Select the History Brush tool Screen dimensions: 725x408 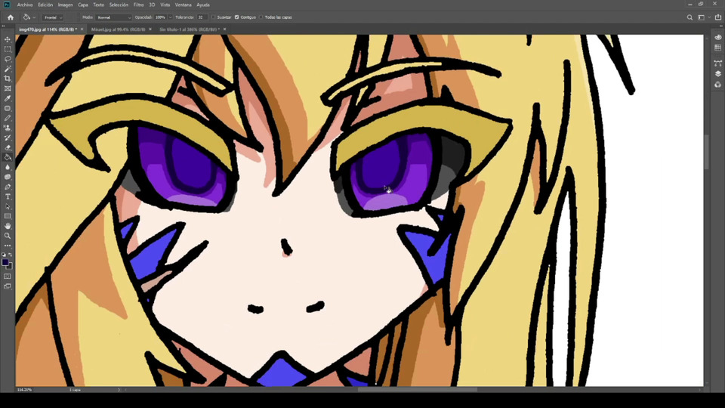click(x=8, y=138)
